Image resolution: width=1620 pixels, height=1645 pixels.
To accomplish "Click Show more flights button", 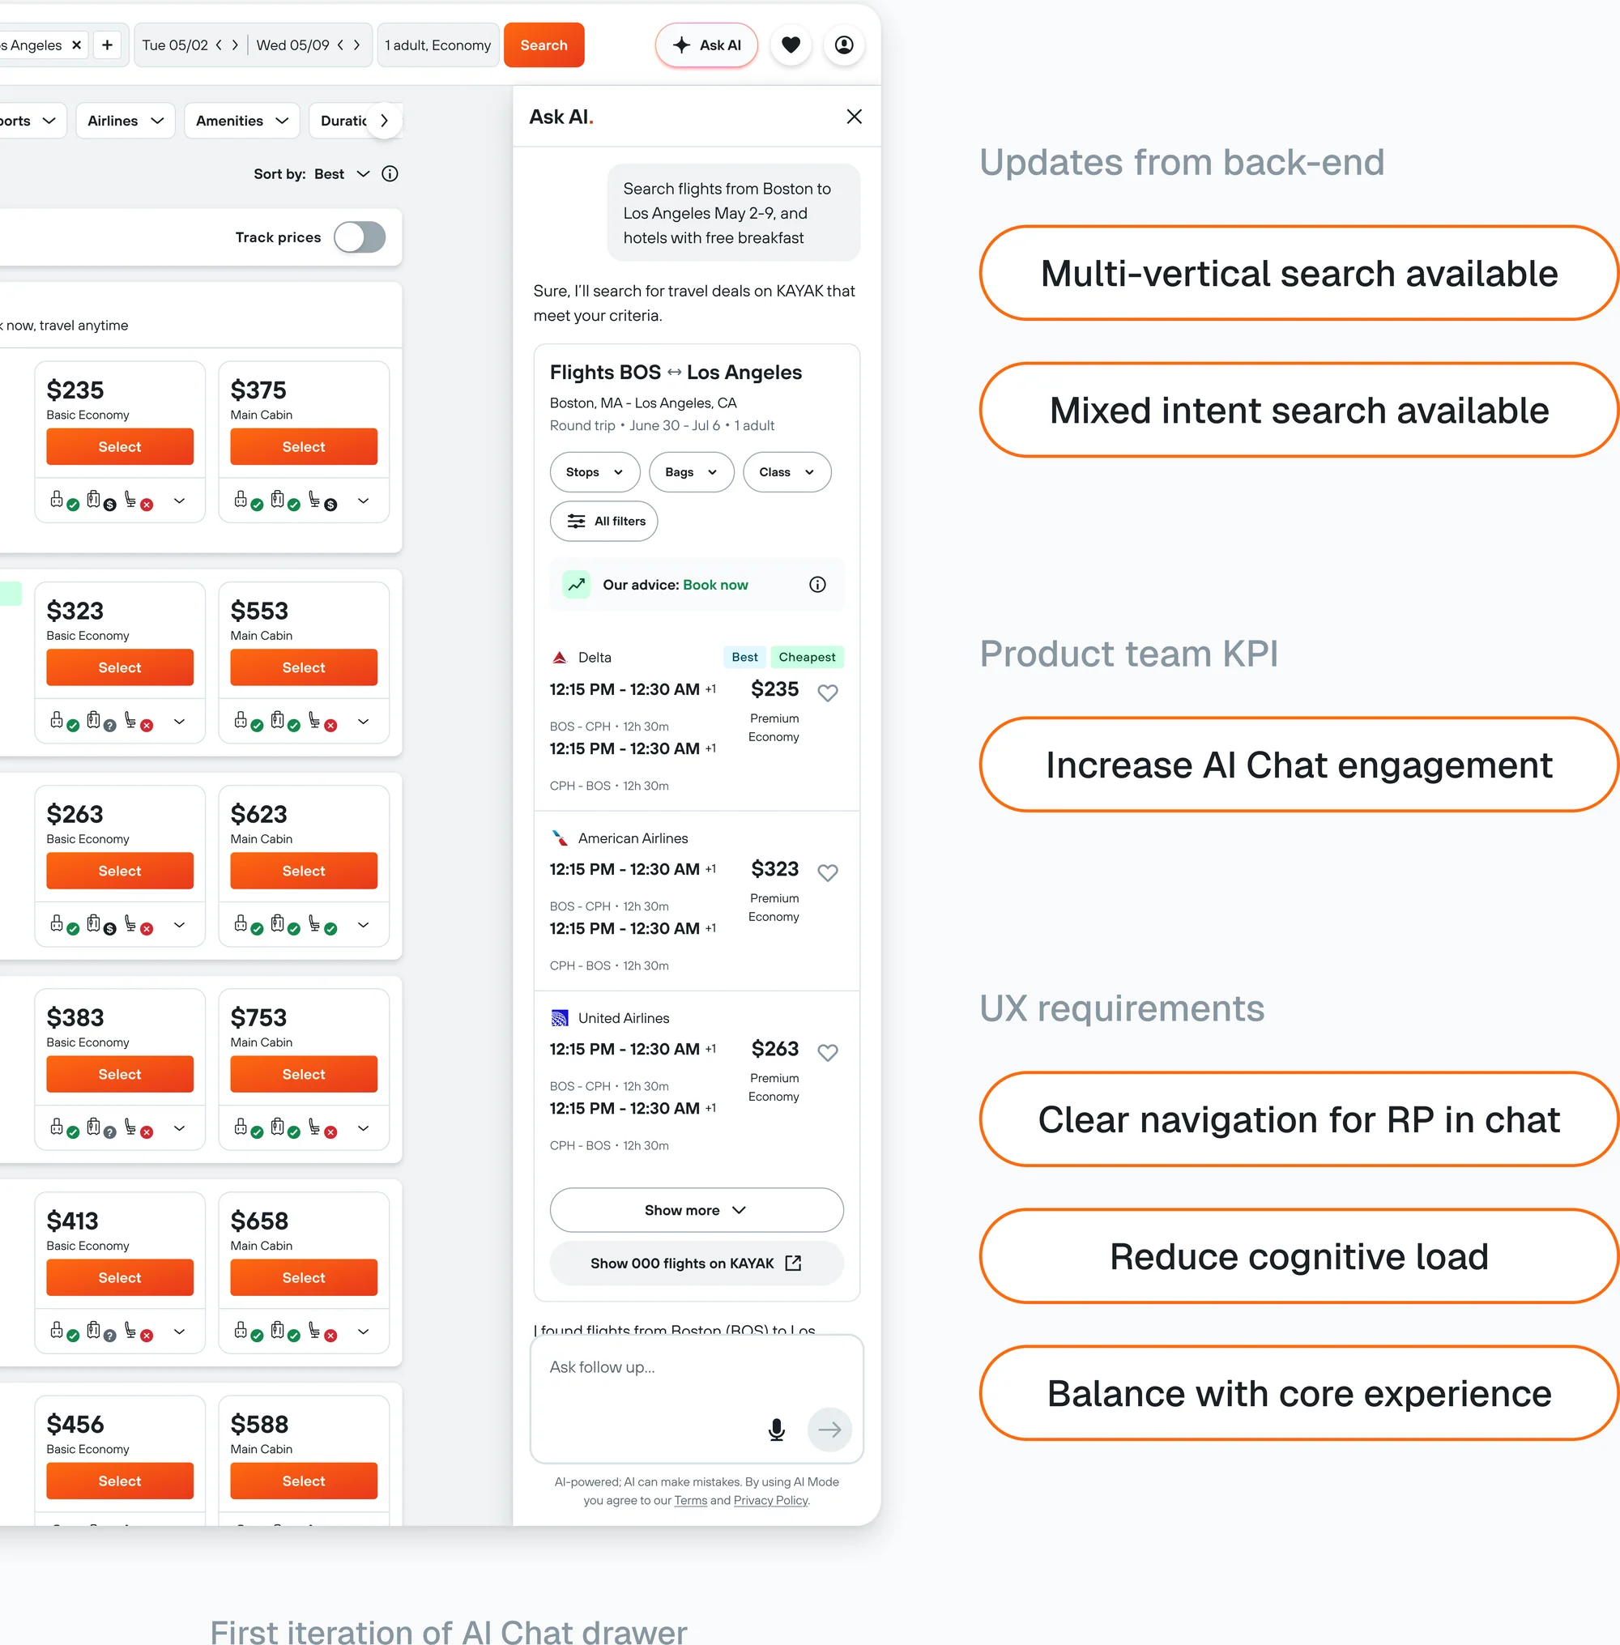I will pos(696,1209).
